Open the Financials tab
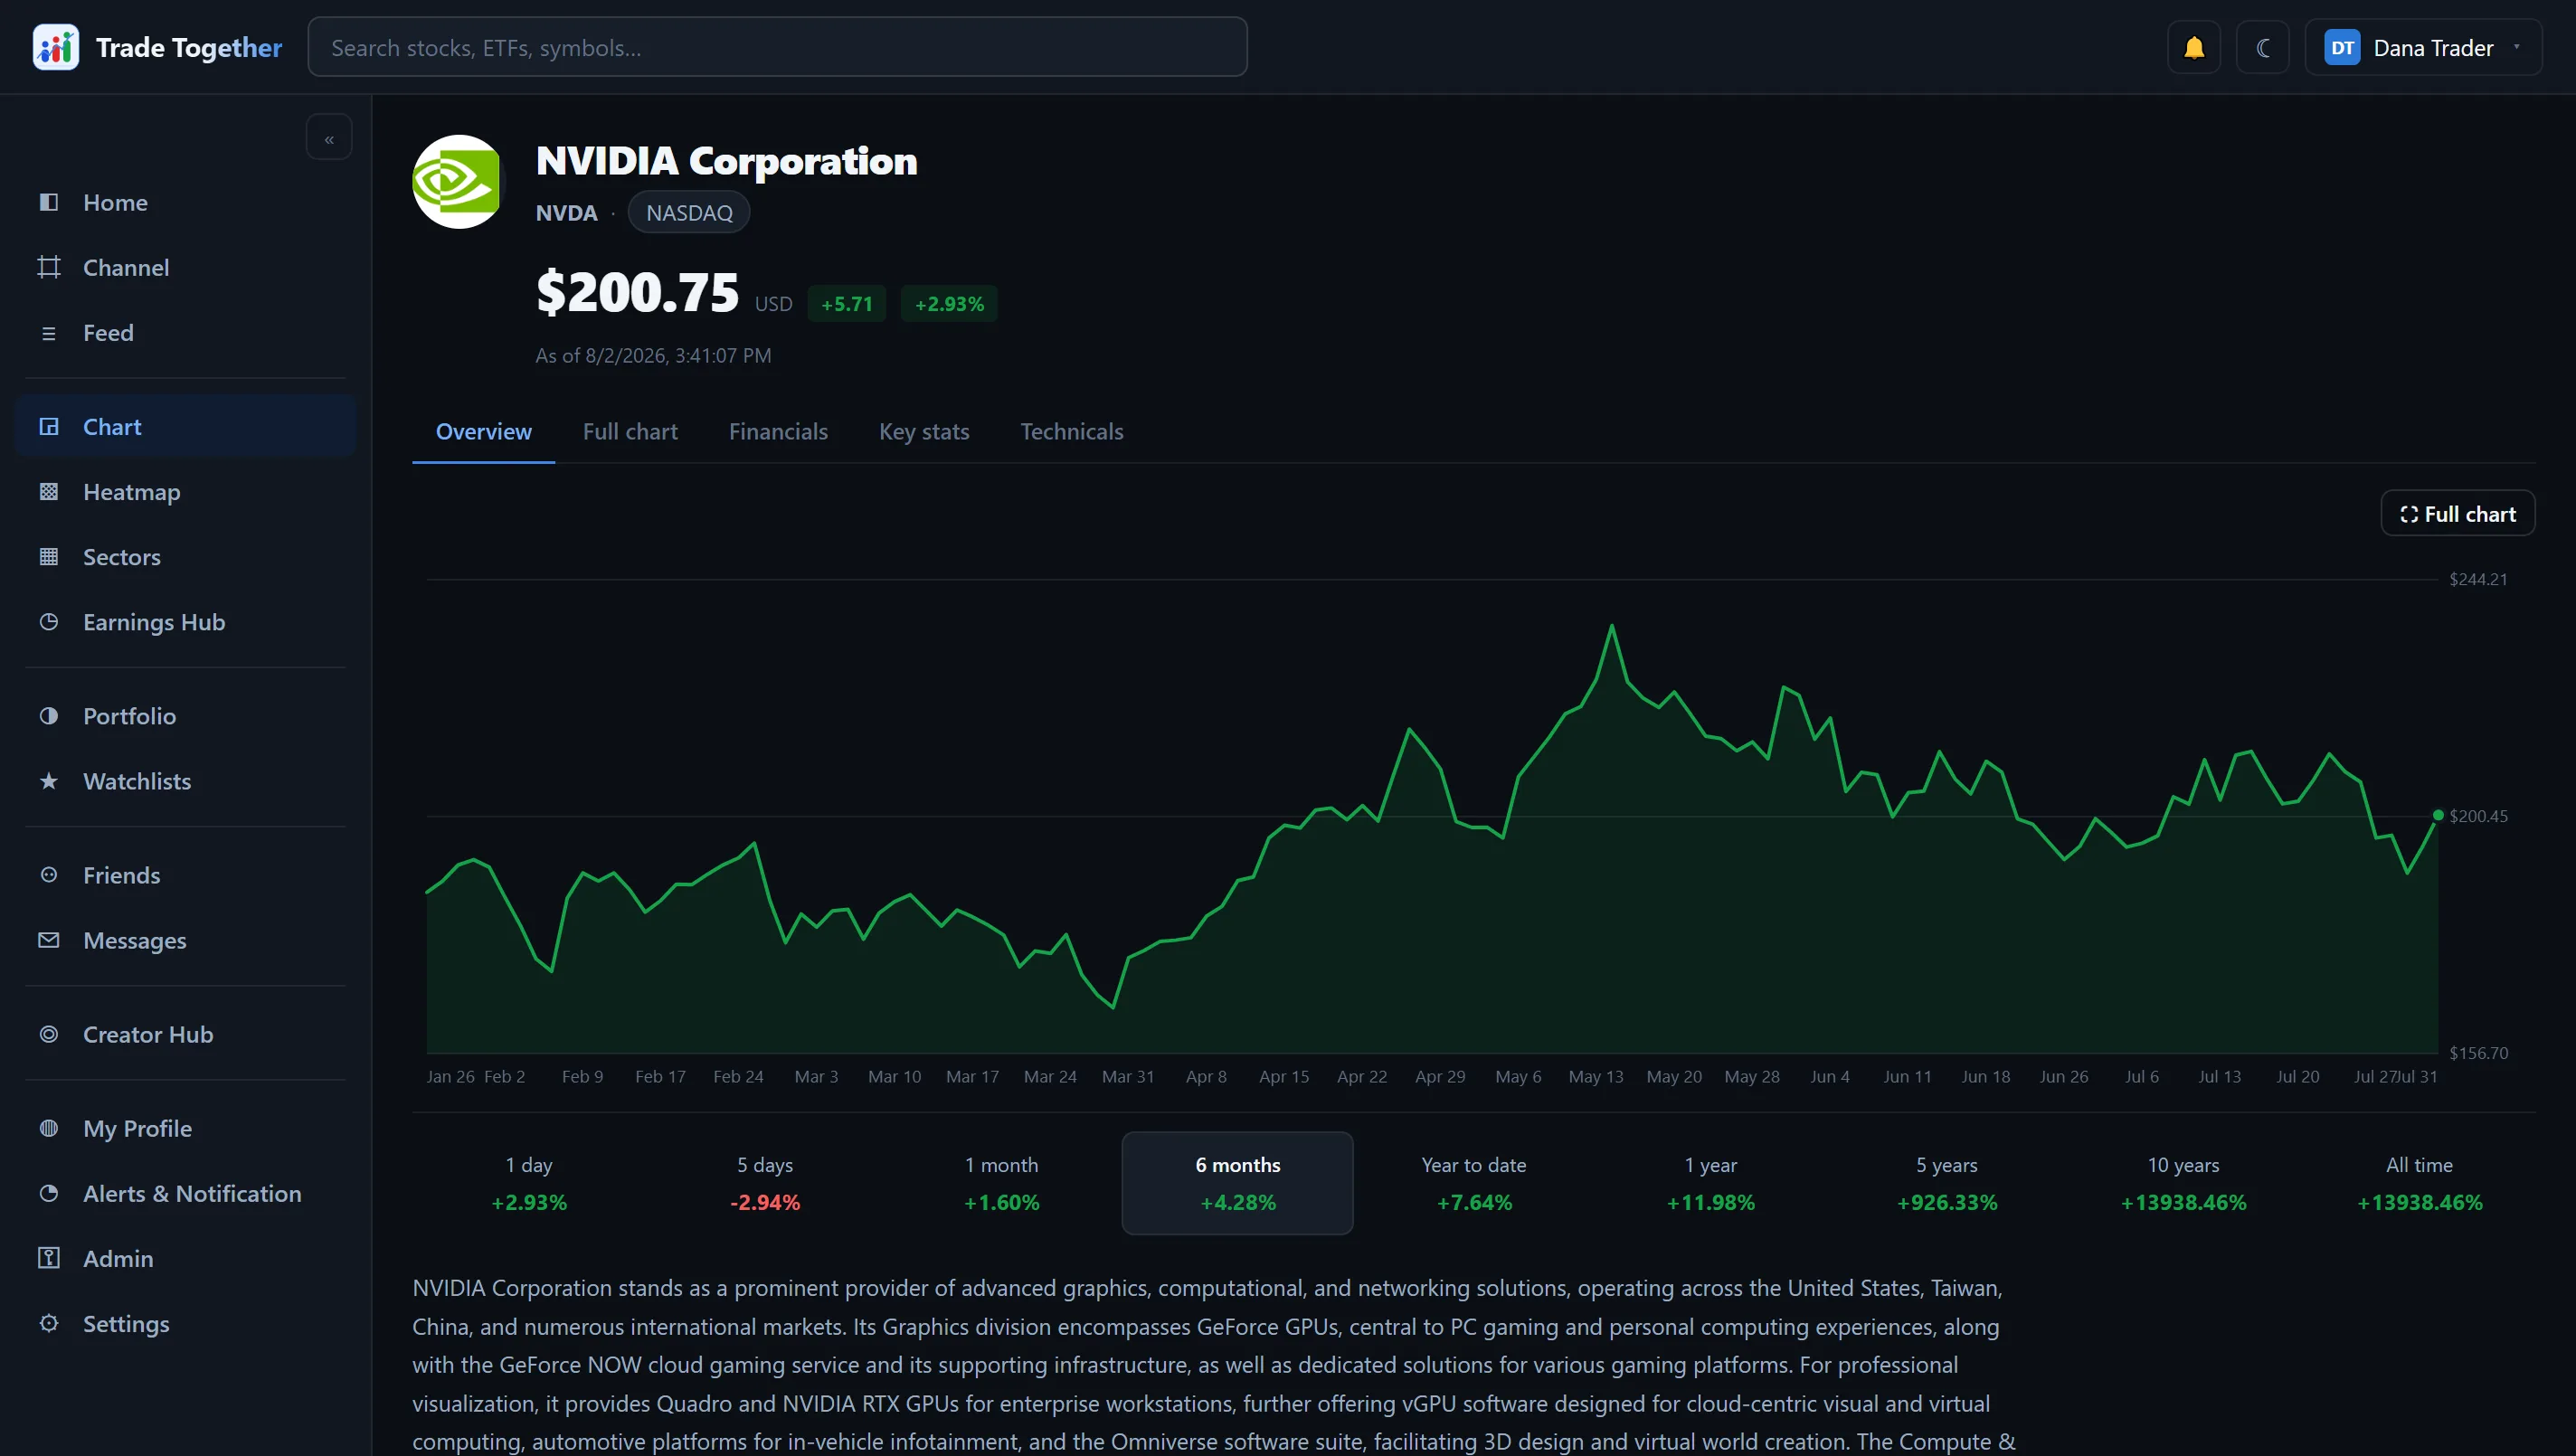This screenshot has height=1456, width=2576. [778, 432]
